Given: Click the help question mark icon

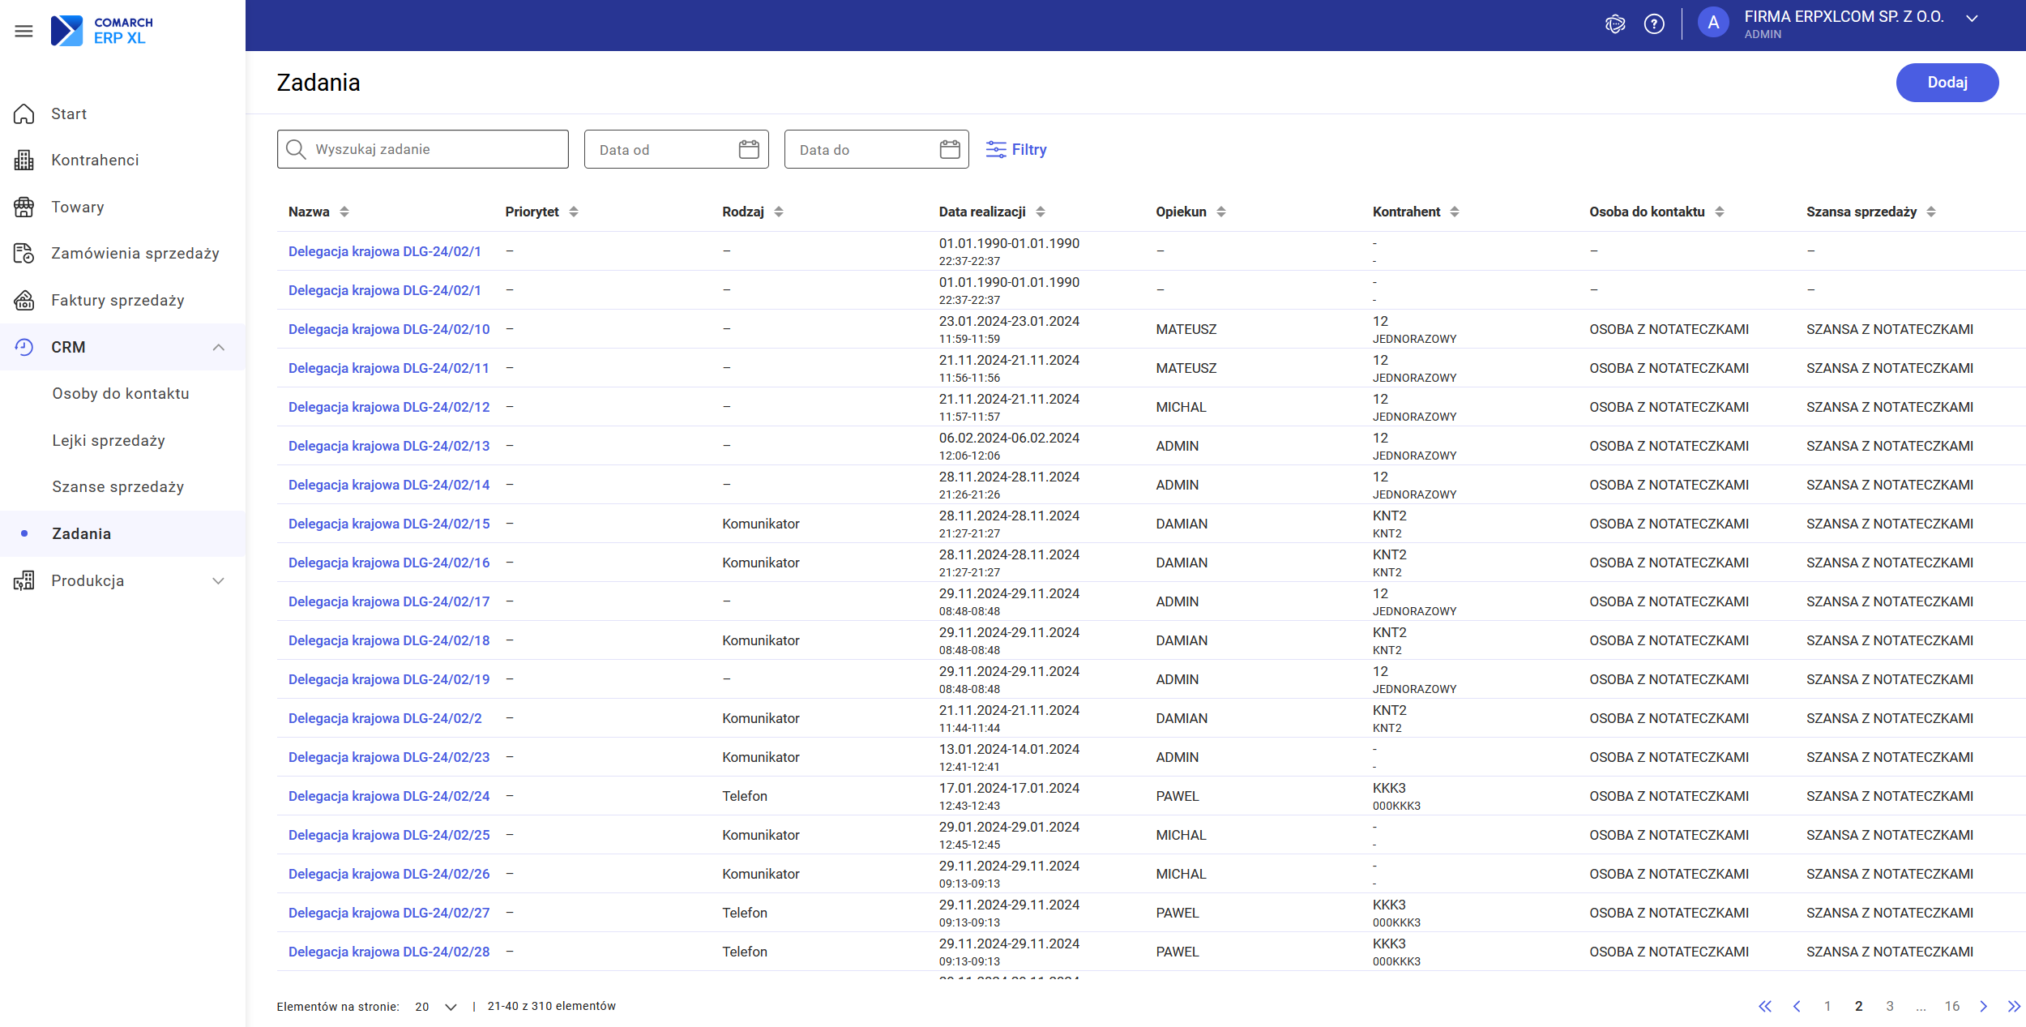Looking at the screenshot, I should [x=1654, y=24].
